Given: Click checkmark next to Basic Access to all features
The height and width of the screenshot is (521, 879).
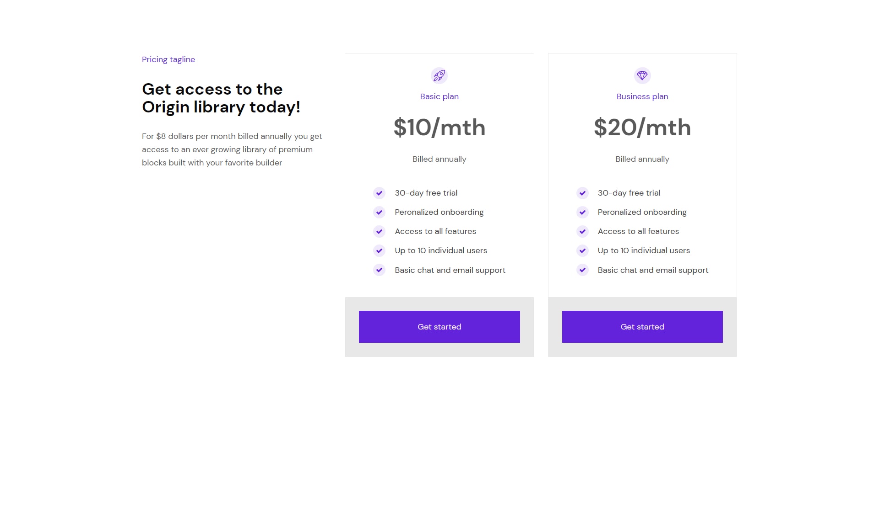Looking at the screenshot, I should [379, 231].
